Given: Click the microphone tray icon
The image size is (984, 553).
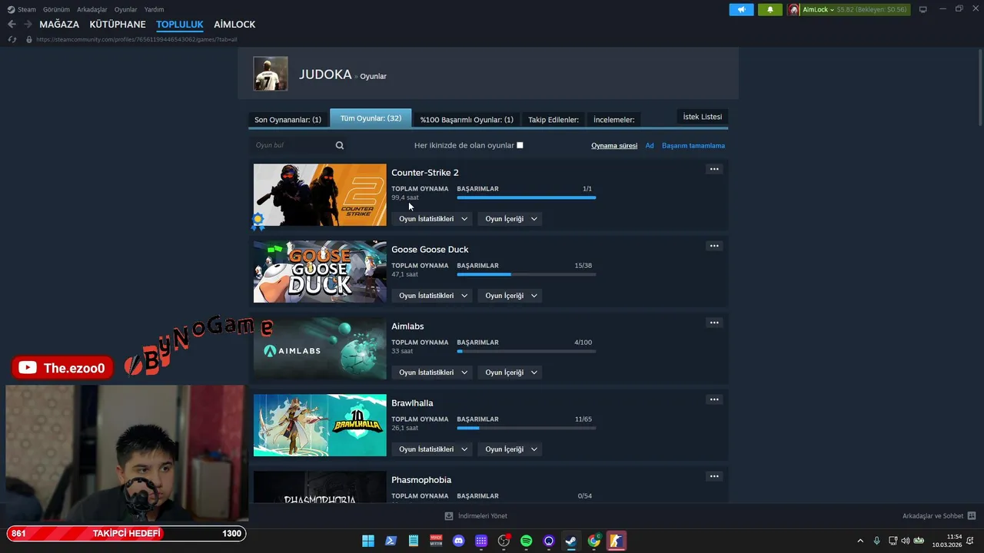Looking at the screenshot, I should coord(876,541).
